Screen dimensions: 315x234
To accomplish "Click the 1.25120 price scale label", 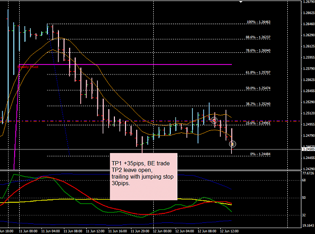I will 308,113.
